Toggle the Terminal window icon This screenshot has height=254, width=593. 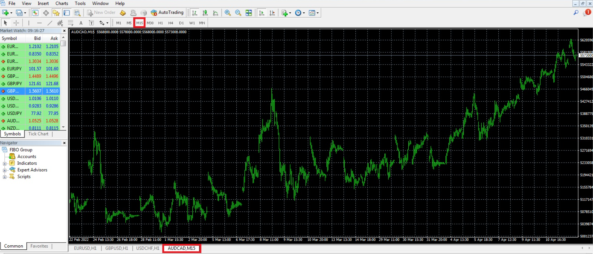click(x=67, y=13)
